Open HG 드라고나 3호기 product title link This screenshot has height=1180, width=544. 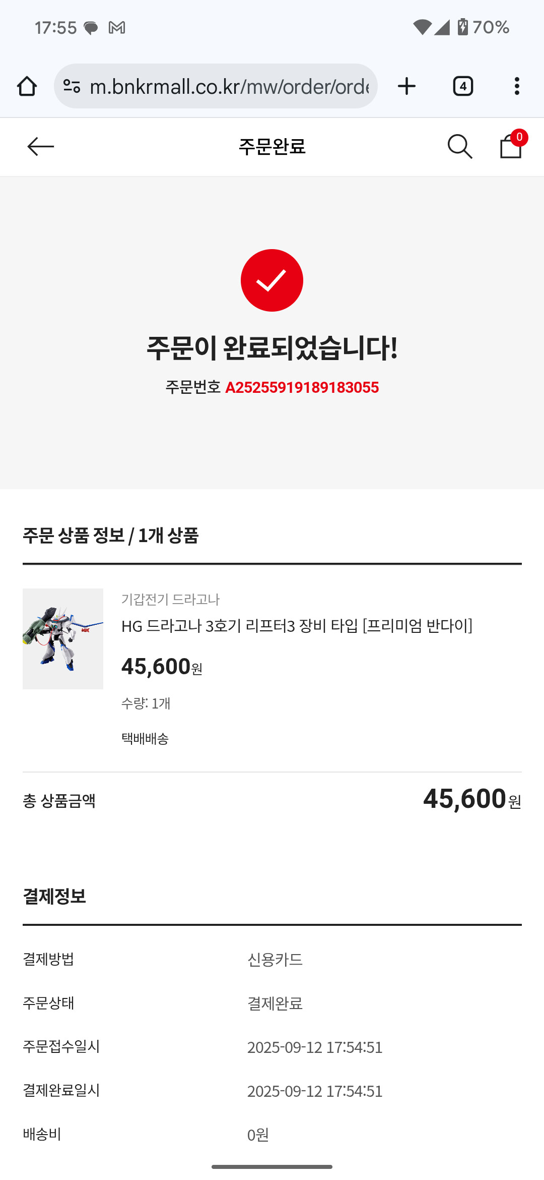coord(297,626)
